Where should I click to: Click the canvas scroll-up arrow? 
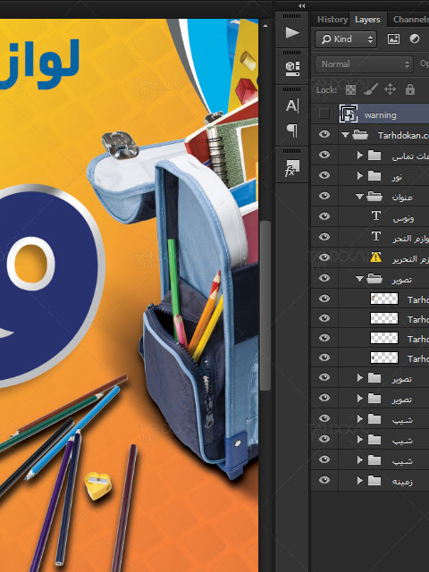265,26
